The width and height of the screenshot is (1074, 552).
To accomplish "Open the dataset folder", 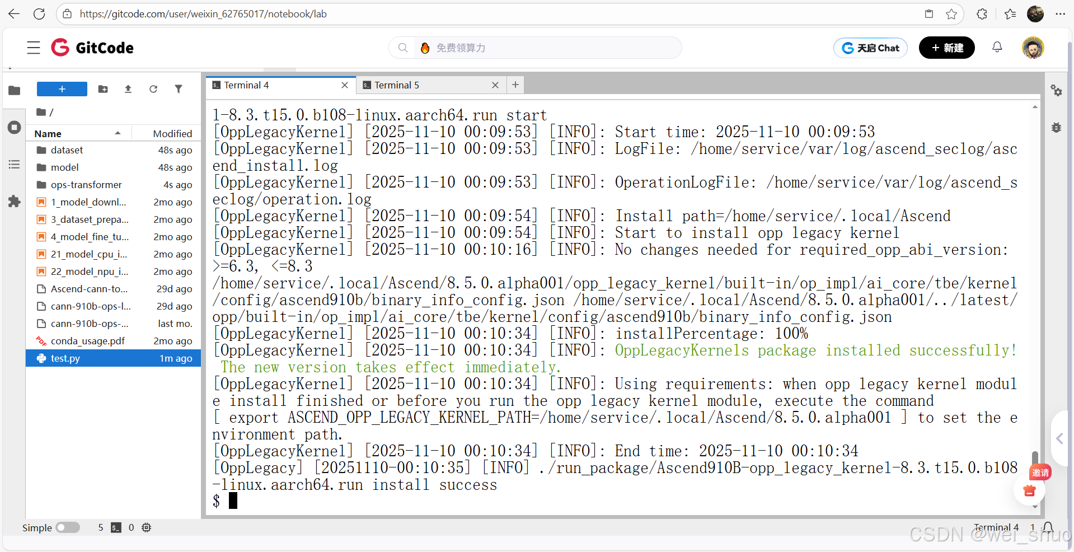I will click(114, 150).
